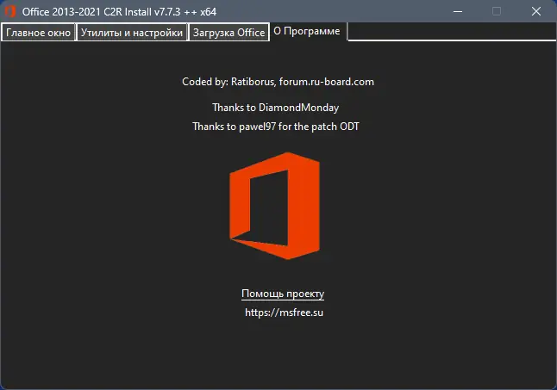The width and height of the screenshot is (557, 390).
Task: Open the Утилиты и настройки tab
Action: (132, 33)
